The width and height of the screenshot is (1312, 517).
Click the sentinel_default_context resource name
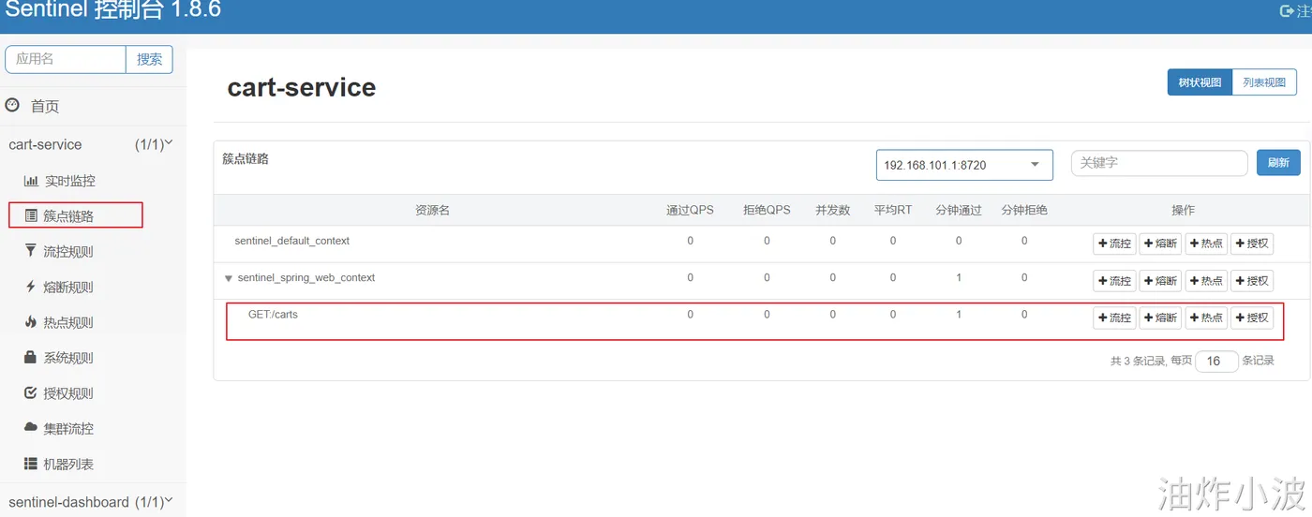[x=291, y=241]
